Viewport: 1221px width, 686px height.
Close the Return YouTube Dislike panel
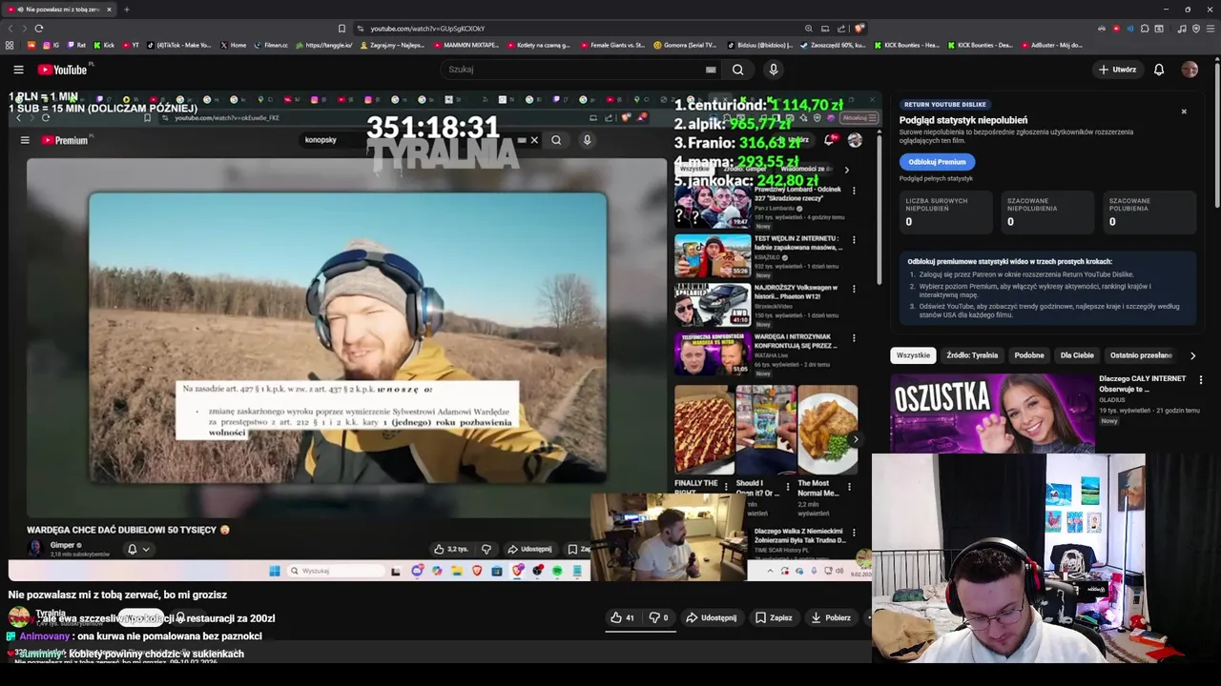[x=1184, y=111]
